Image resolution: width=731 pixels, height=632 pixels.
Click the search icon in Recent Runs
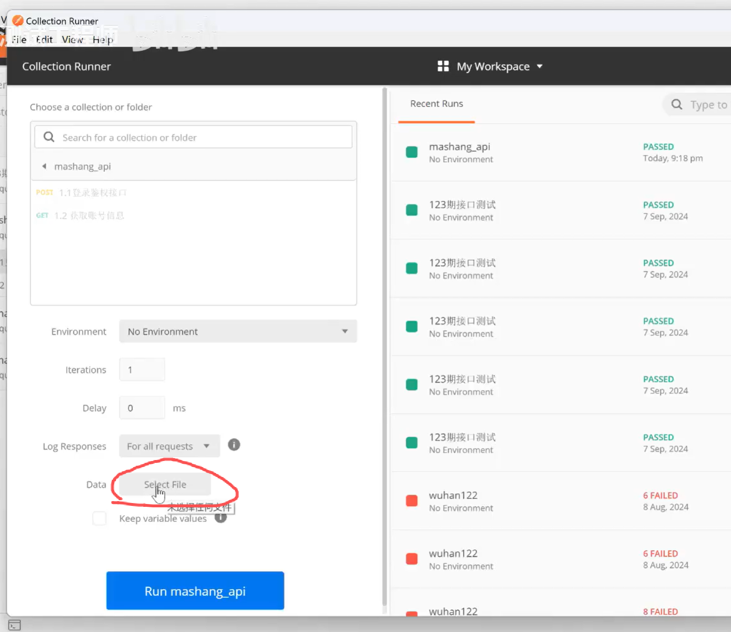(x=677, y=104)
